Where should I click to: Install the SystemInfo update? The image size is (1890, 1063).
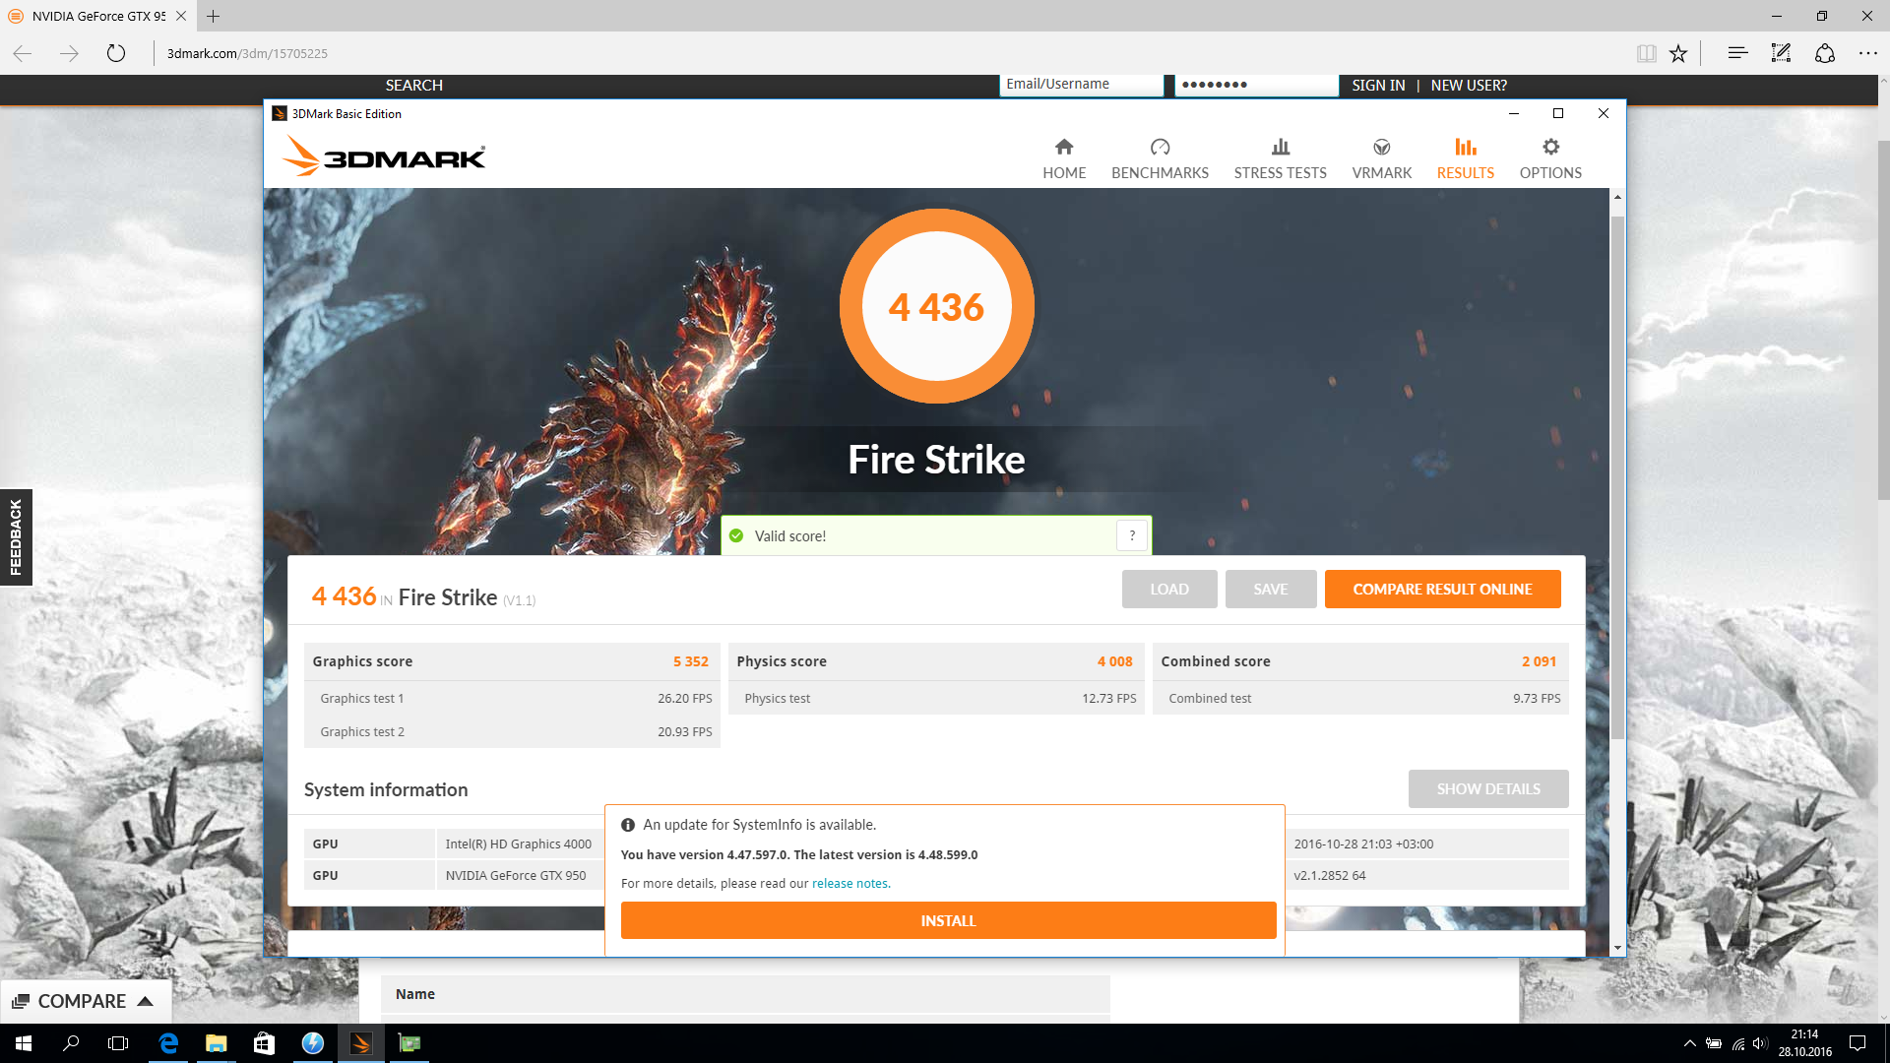coord(948,920)
